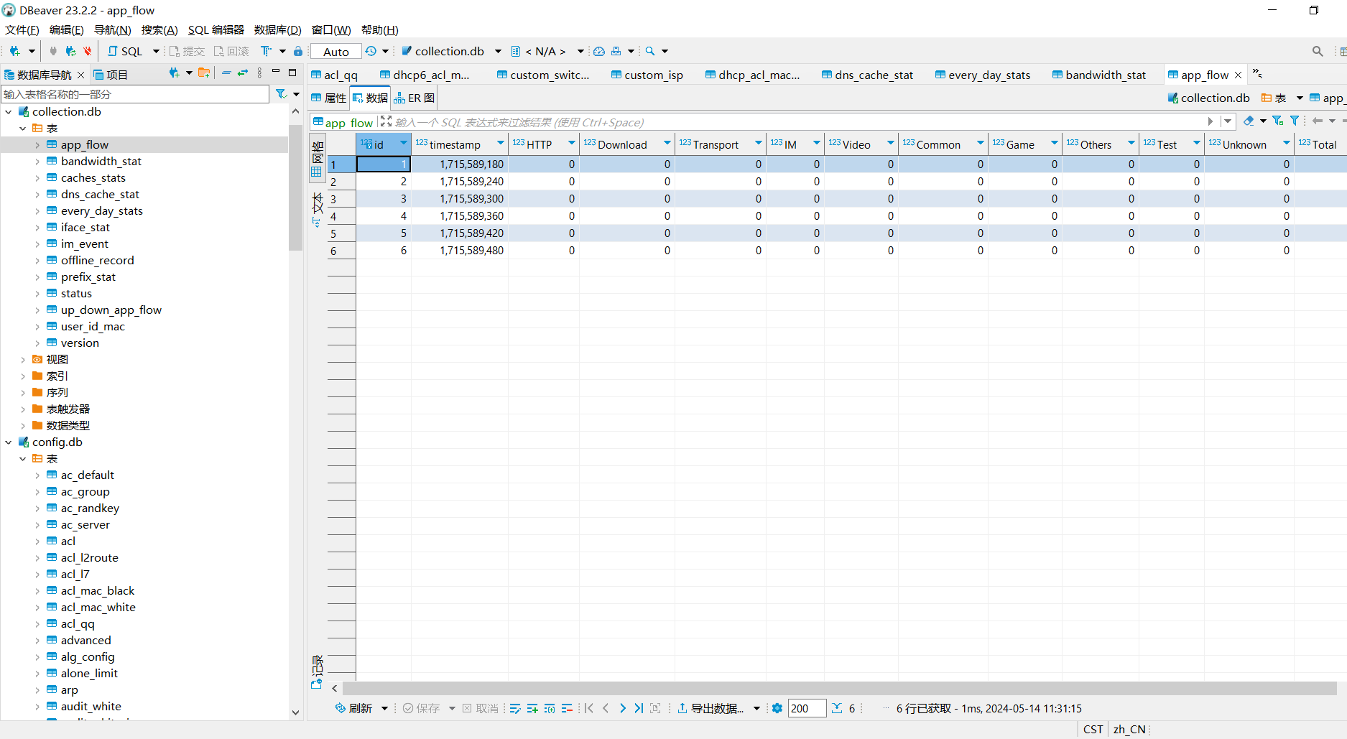Click 导出数据 export data button

pos(710,708)
